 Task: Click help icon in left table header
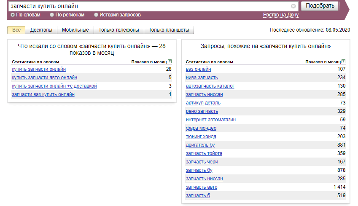point(170,62)
